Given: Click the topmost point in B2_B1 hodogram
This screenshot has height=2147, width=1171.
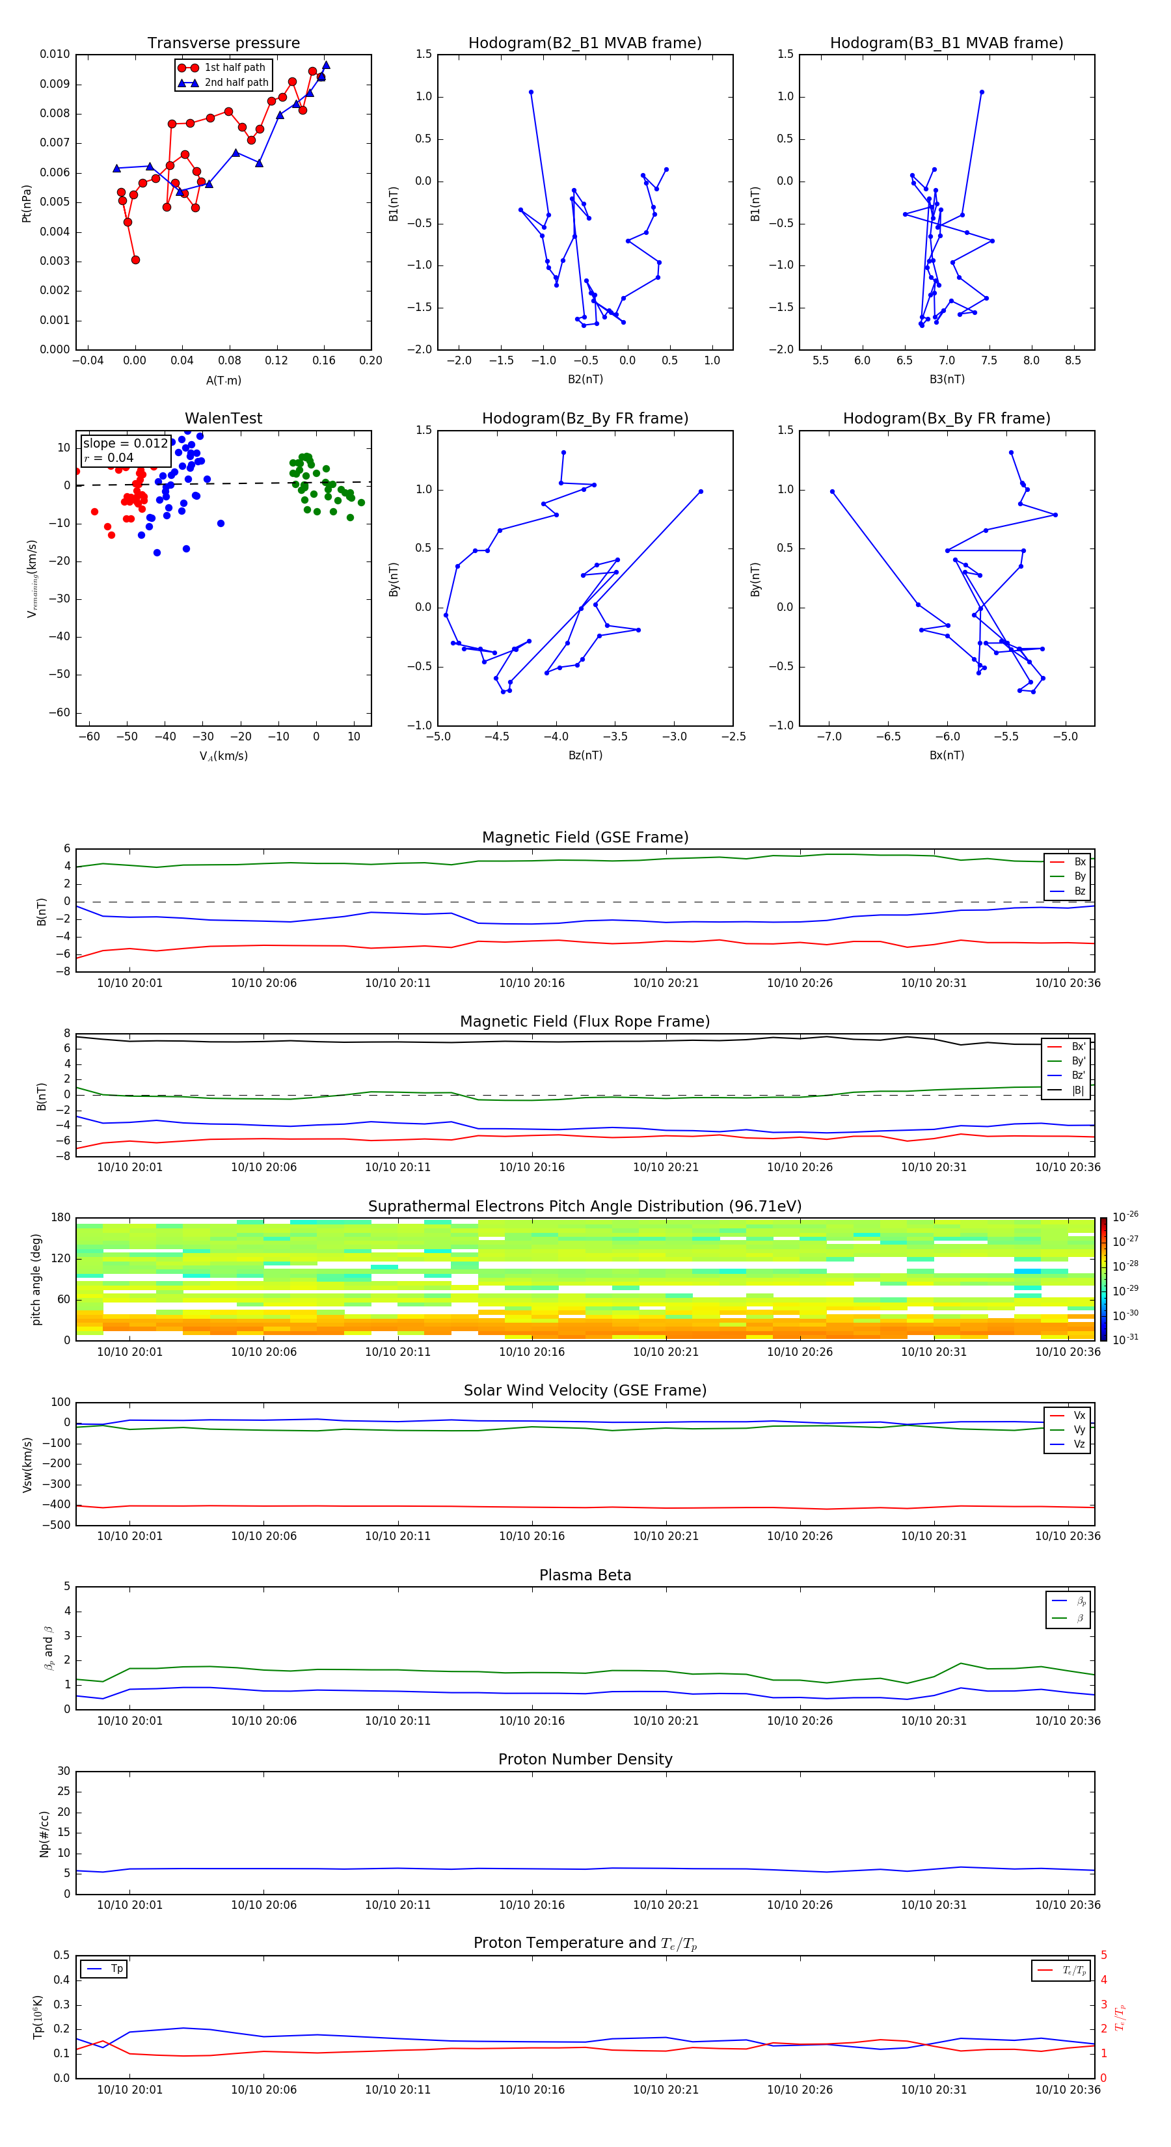Looking at the screenshot, I should (x=531, y=92).
